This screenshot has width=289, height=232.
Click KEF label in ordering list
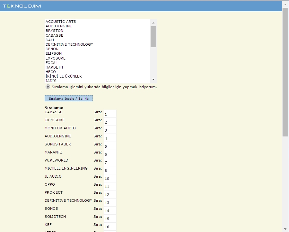(x=48, y=224)
